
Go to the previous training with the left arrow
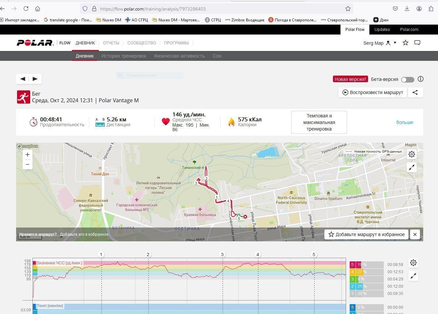tap(23, 79)
